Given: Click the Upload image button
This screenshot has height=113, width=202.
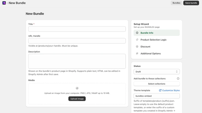Looking at the screenshot, I should coord(77,99).
